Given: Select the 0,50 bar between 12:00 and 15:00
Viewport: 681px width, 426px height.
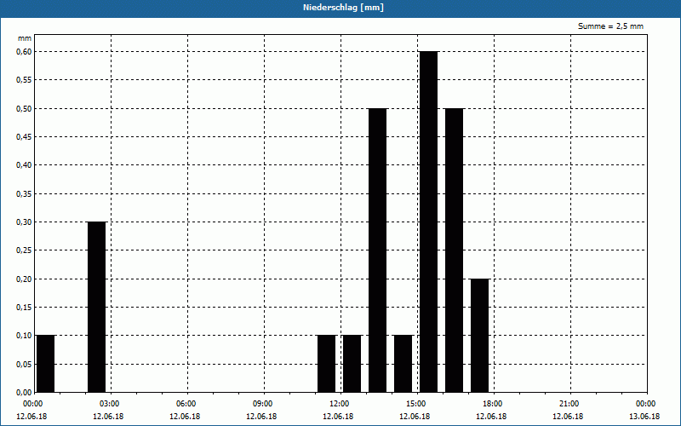Looking at the screenshot, I should pos(378,250).
